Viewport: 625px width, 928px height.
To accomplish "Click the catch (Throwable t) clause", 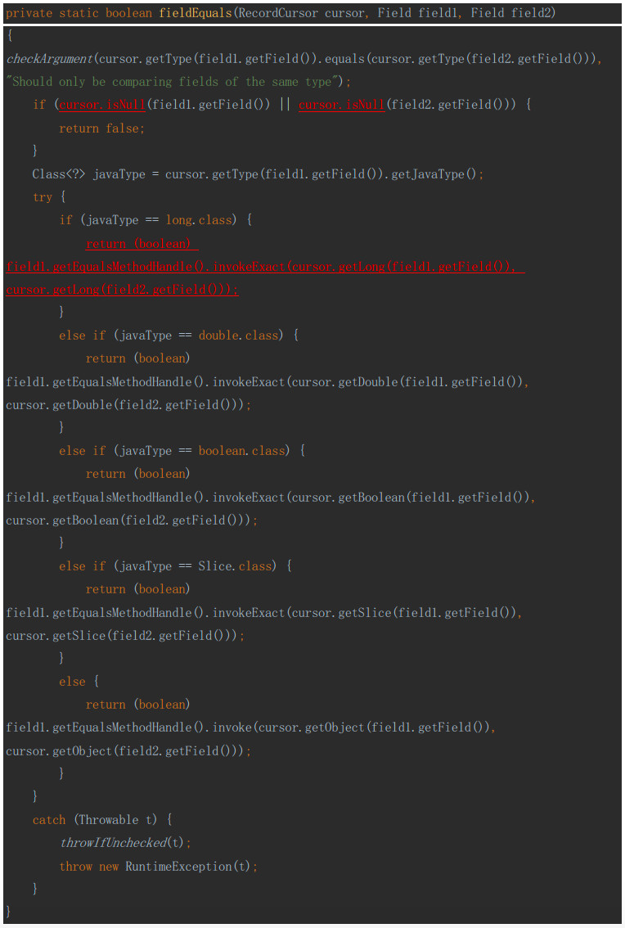I will coord(95,820).
